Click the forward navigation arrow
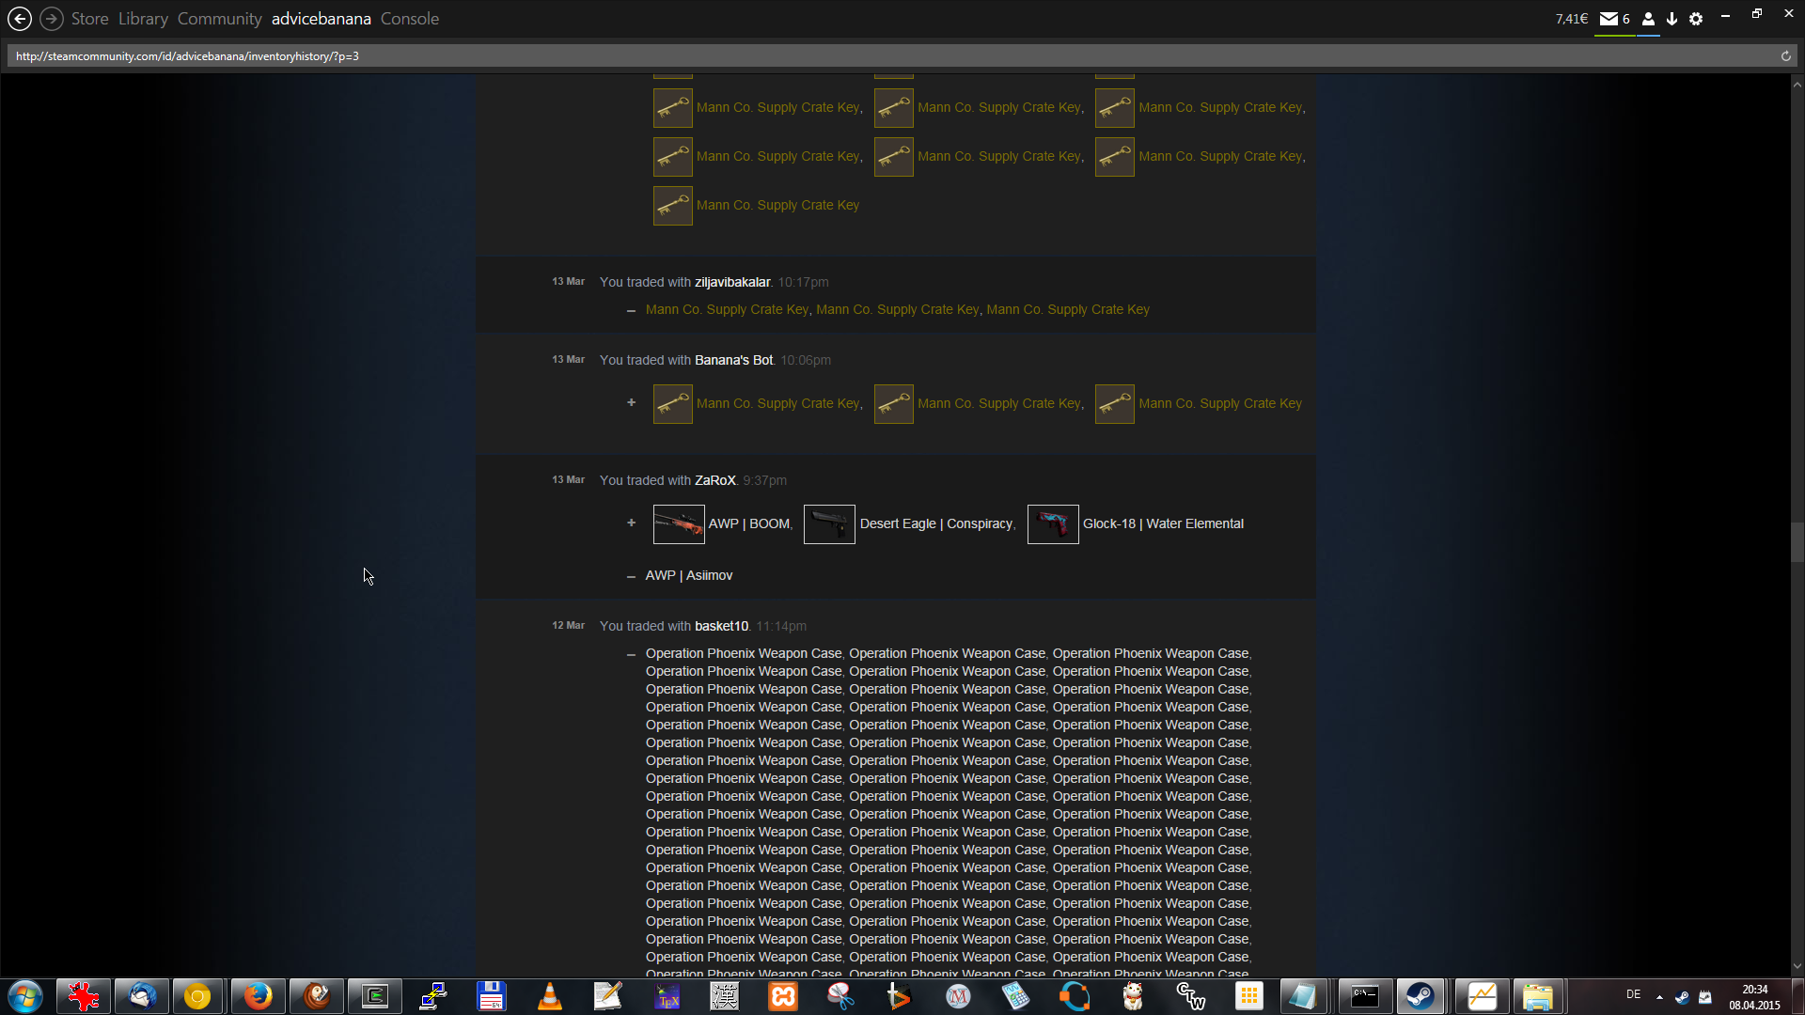The image size is (1805, 1015). [52, 19]
